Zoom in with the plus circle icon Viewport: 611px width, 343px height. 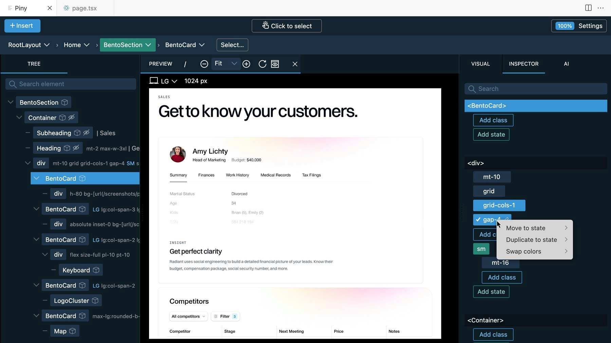tap(246, 64)
